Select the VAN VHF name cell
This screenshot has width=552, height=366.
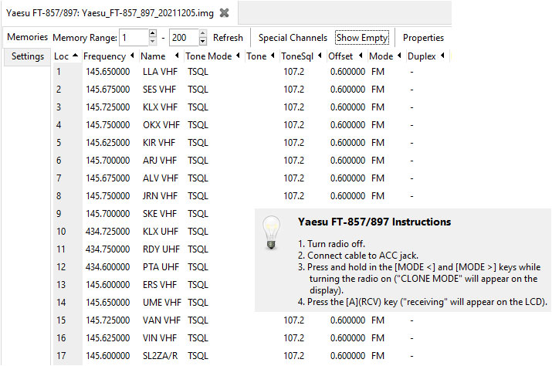161,320
